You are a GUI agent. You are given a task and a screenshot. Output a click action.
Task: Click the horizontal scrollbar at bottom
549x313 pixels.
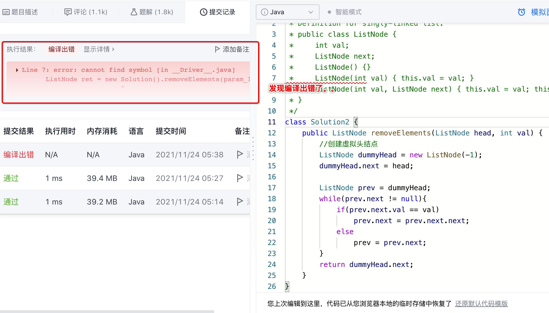(107, 311)
